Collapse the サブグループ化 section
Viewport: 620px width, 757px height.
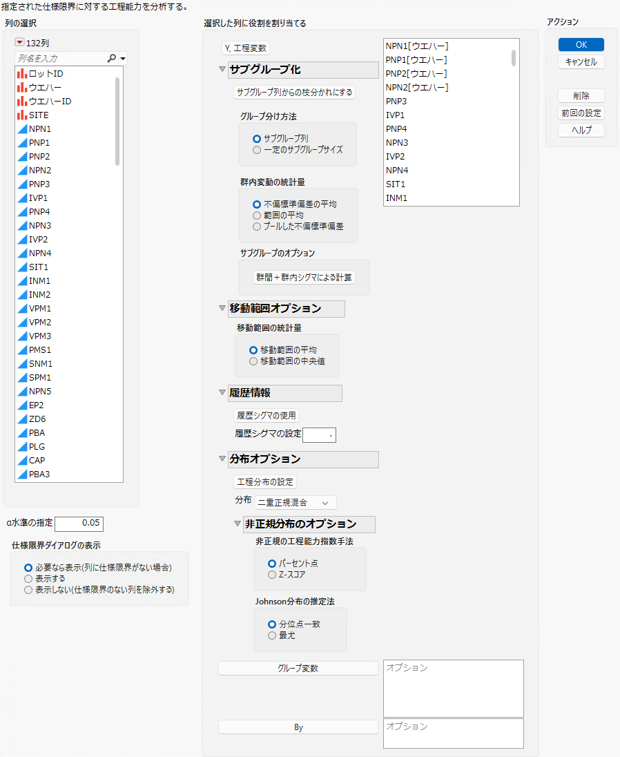coord(222,69)
